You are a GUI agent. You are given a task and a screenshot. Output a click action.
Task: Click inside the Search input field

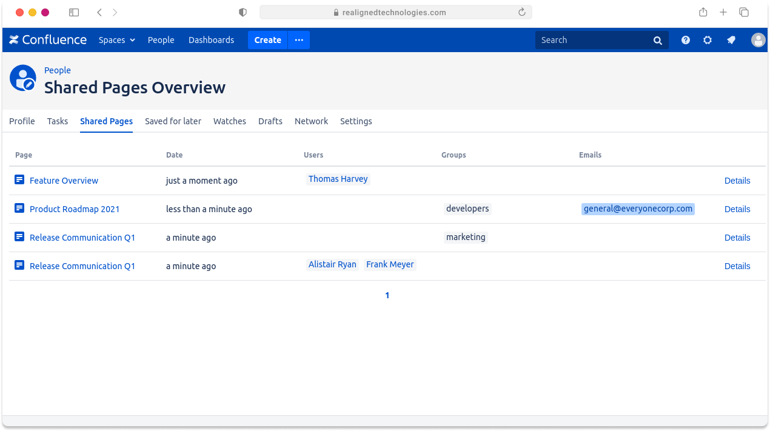click(591, 40)
